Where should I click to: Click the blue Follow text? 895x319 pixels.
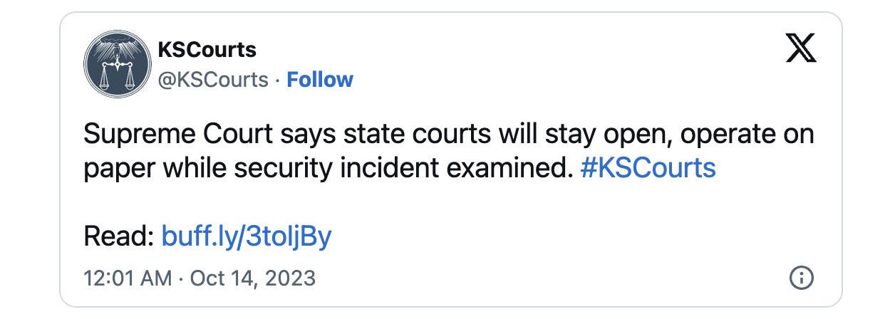click(320, 79)
